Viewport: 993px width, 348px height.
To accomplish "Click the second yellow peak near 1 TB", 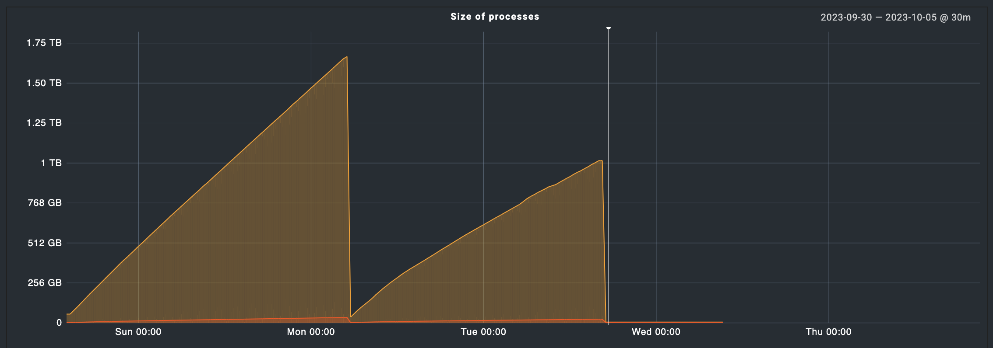I will pos(600,161).
